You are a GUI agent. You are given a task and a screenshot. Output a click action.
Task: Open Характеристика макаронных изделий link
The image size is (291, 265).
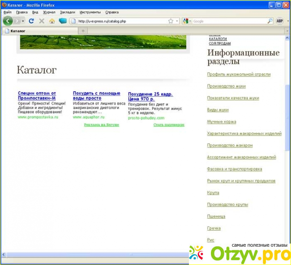244,134
